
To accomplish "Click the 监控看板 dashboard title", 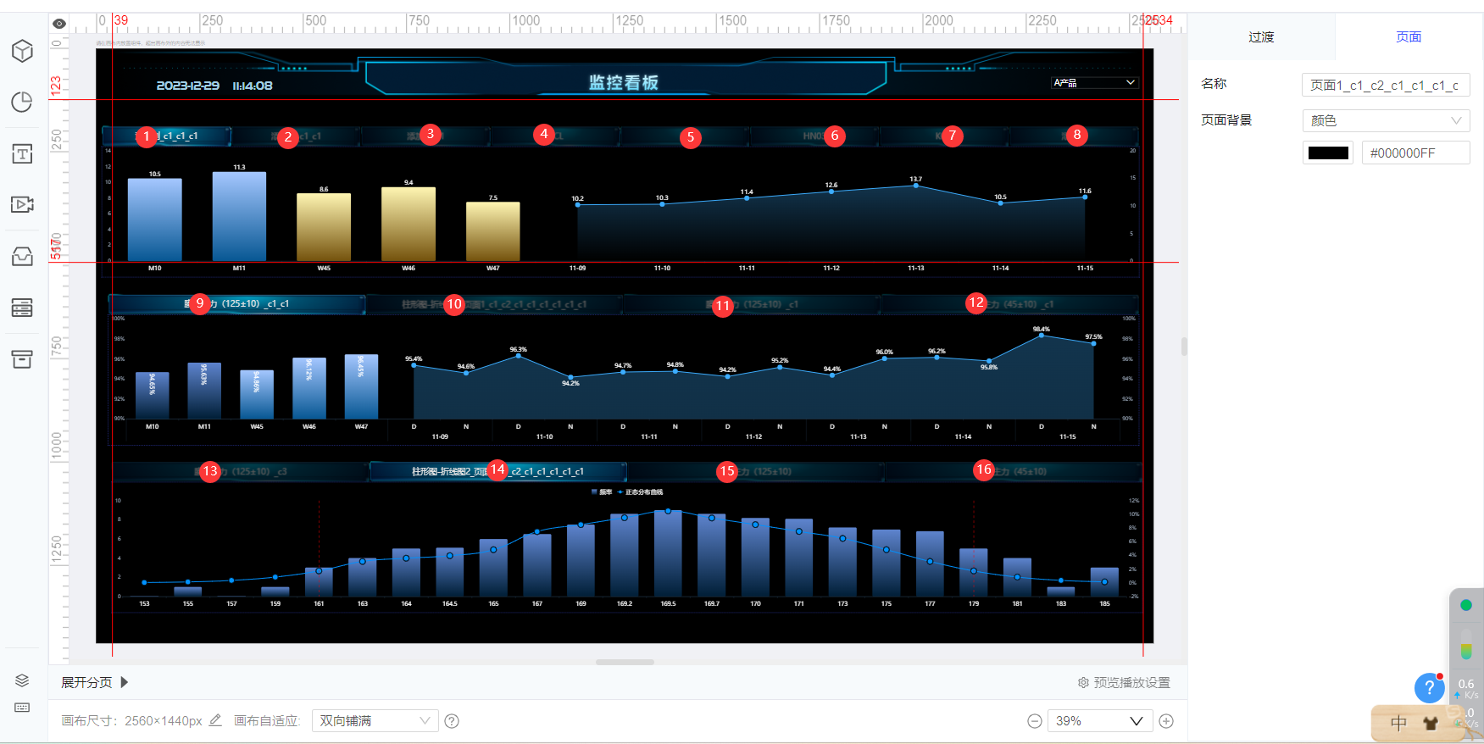I will pos(624,82).
